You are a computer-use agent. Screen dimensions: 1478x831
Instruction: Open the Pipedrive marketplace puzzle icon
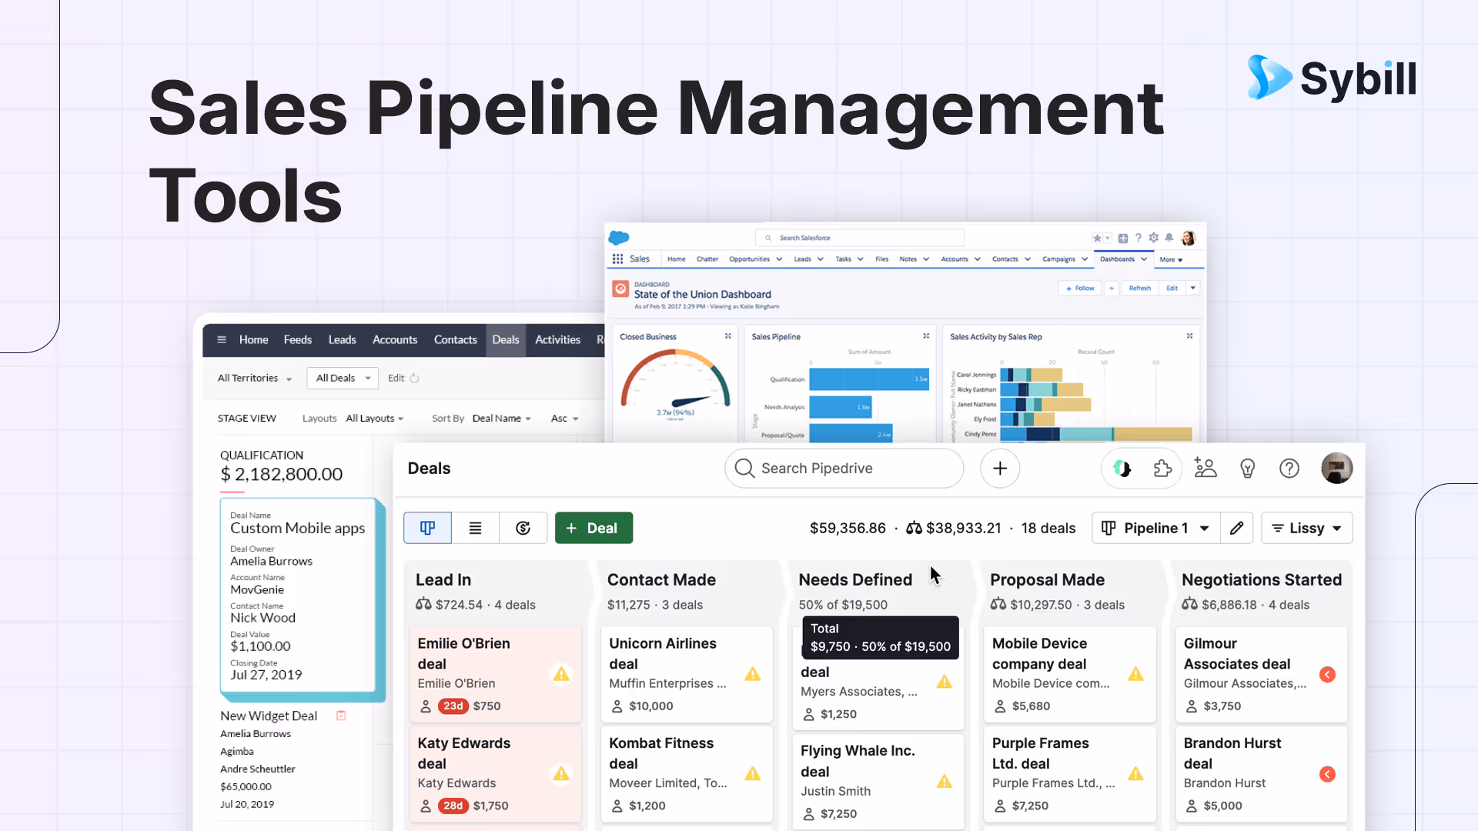point(1162,469)
